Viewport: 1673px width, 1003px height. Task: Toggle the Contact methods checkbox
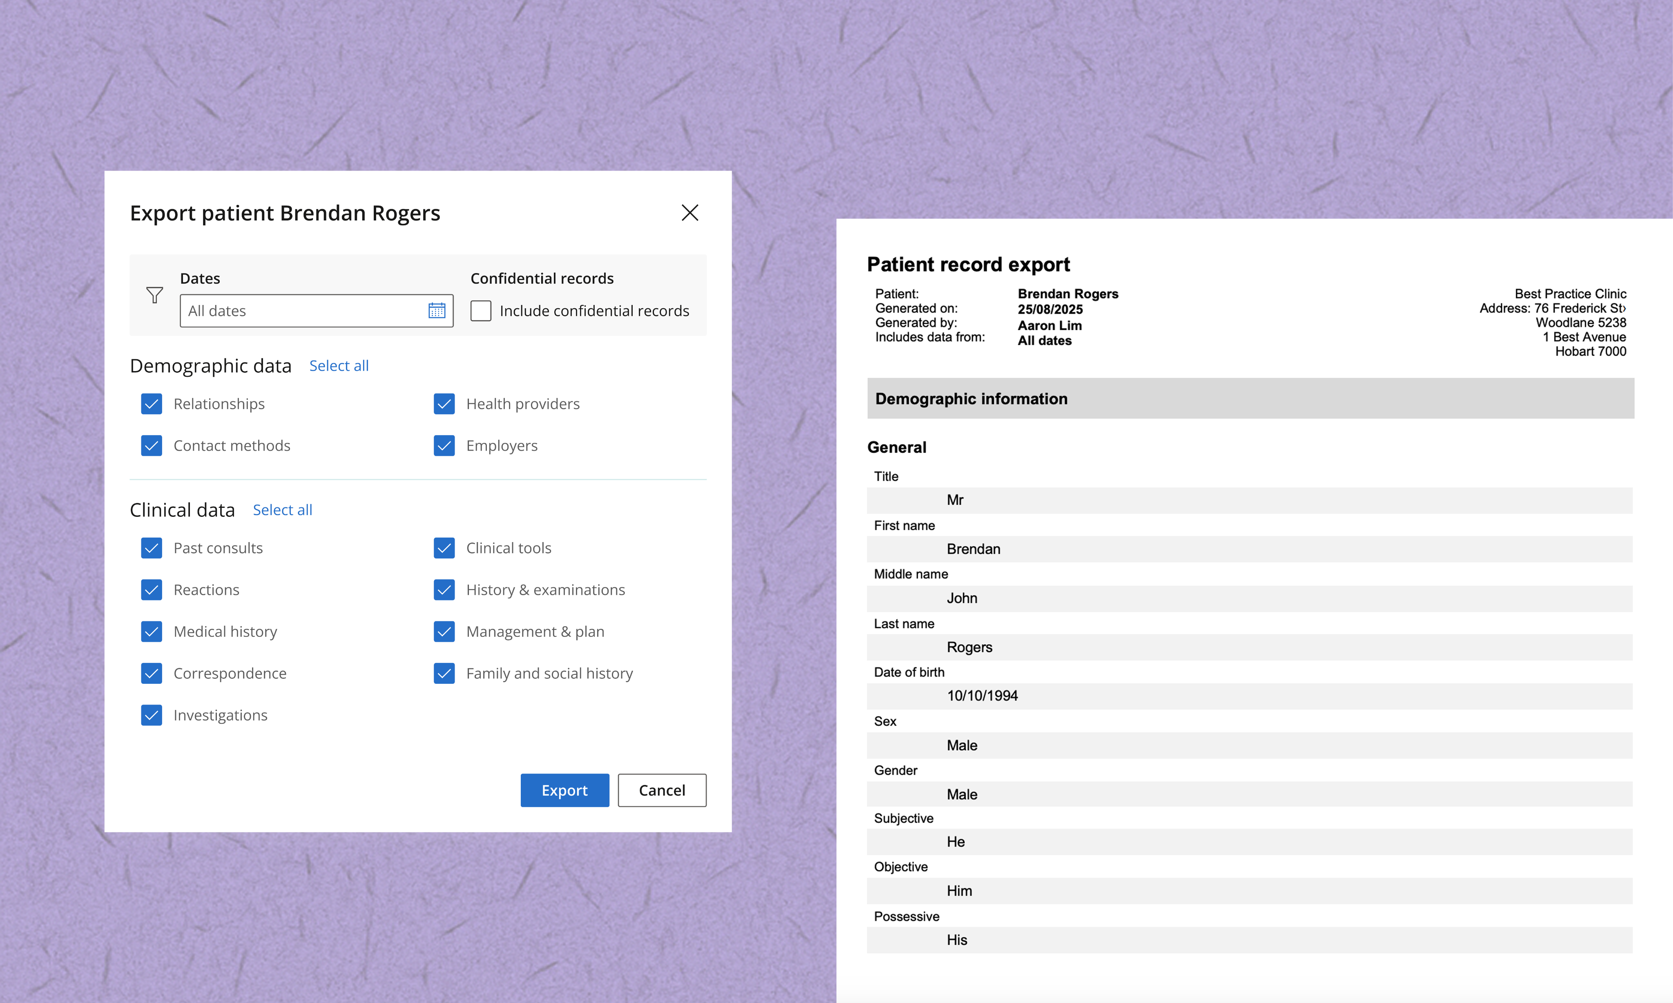point(152,446)
